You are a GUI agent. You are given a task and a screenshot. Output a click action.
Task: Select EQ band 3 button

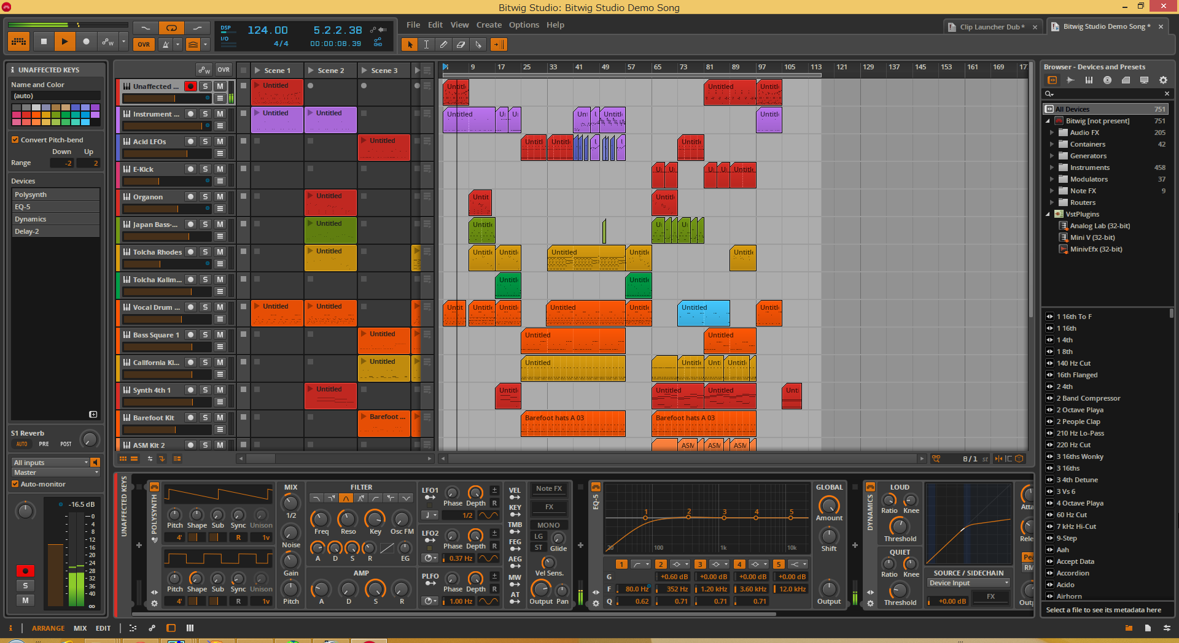[699, 564]
